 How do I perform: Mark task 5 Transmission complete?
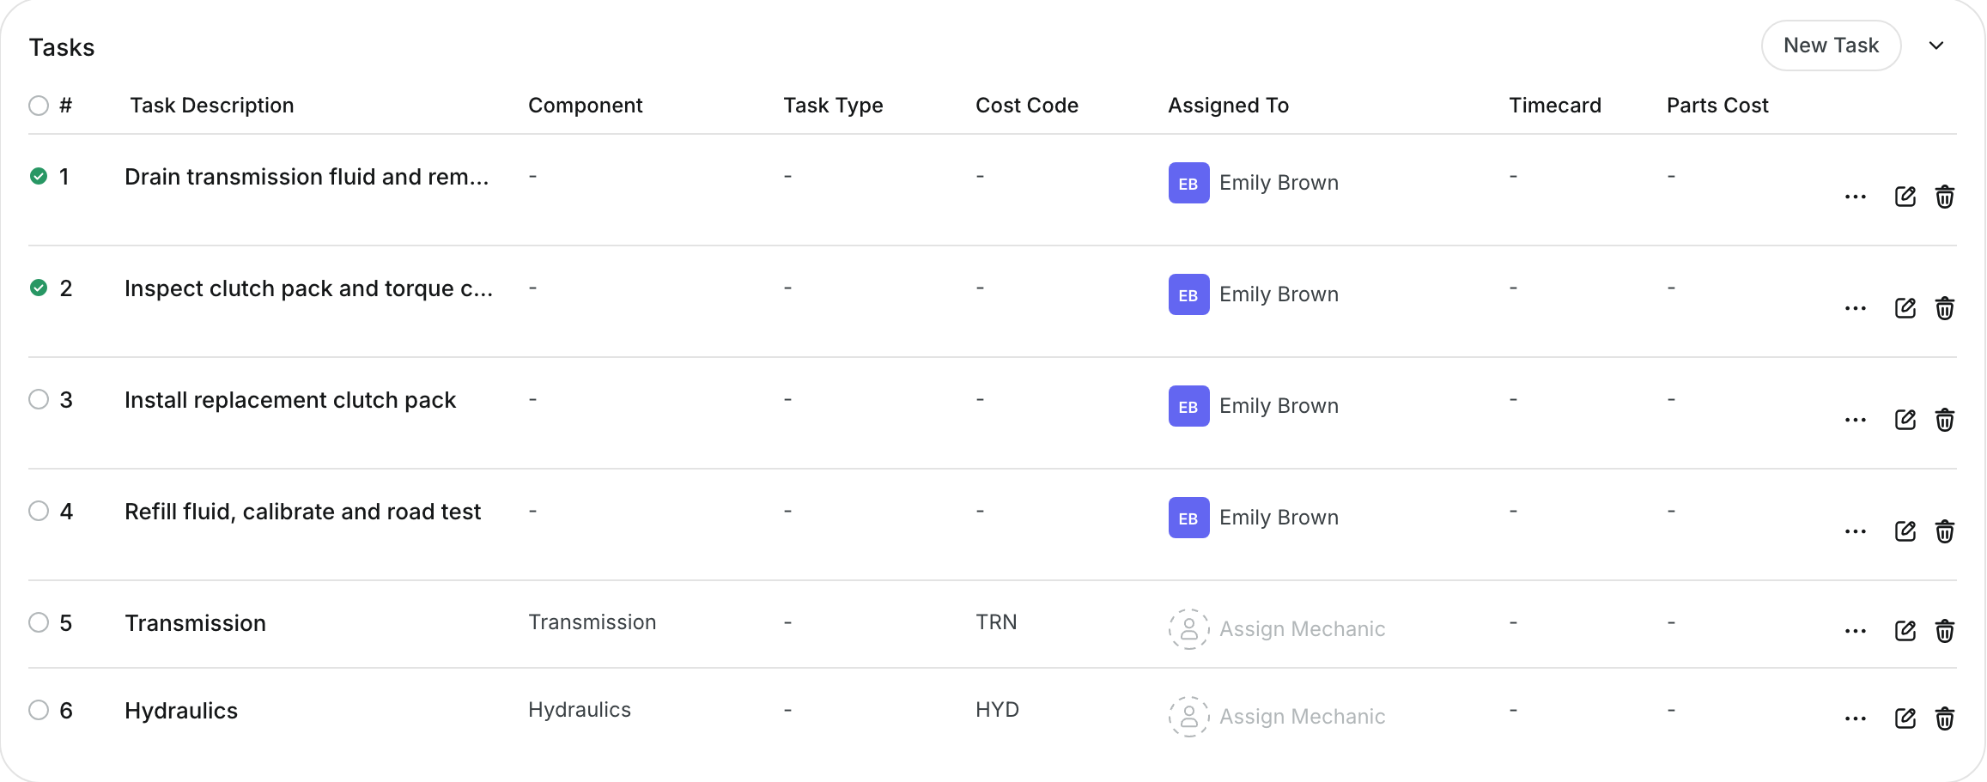[x=39, y=622]
